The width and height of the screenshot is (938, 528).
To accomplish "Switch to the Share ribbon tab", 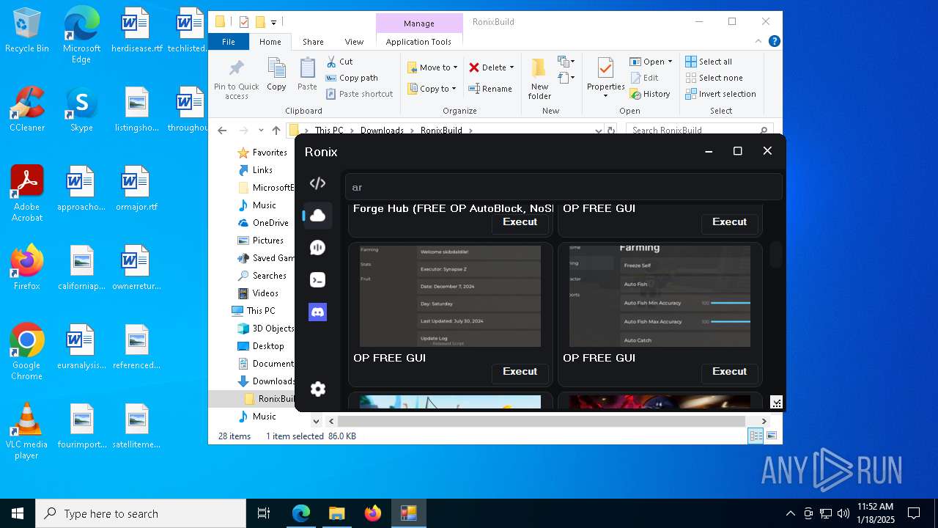I will click(x=313, y=42).
